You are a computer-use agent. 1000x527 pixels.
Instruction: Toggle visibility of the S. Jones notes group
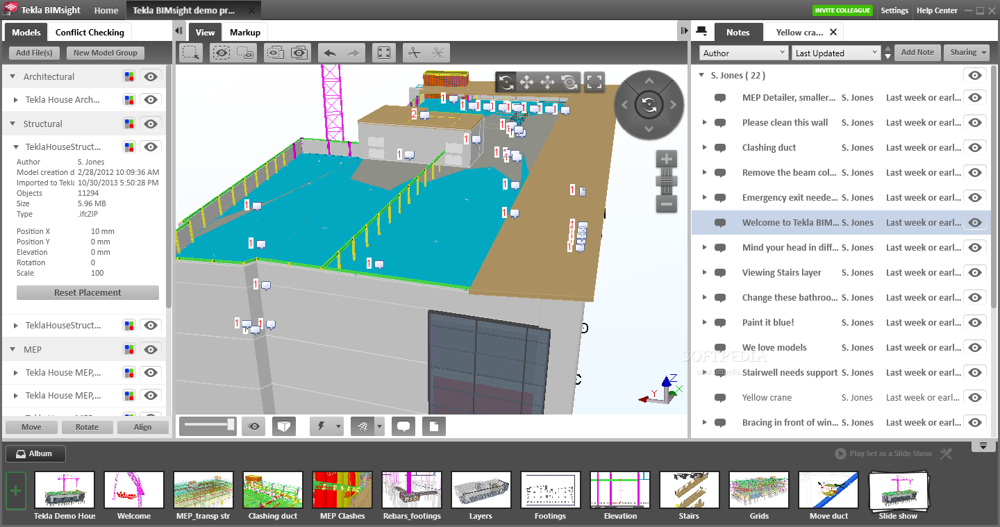click(975, 75)
